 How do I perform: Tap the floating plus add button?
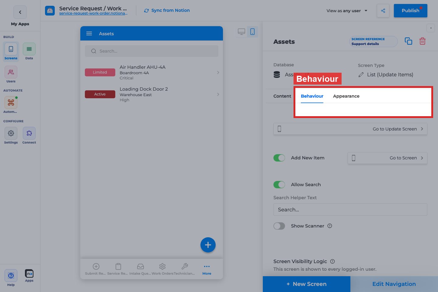208,245
